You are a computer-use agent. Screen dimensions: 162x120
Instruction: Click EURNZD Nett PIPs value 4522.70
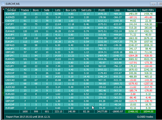click(148, 59)
